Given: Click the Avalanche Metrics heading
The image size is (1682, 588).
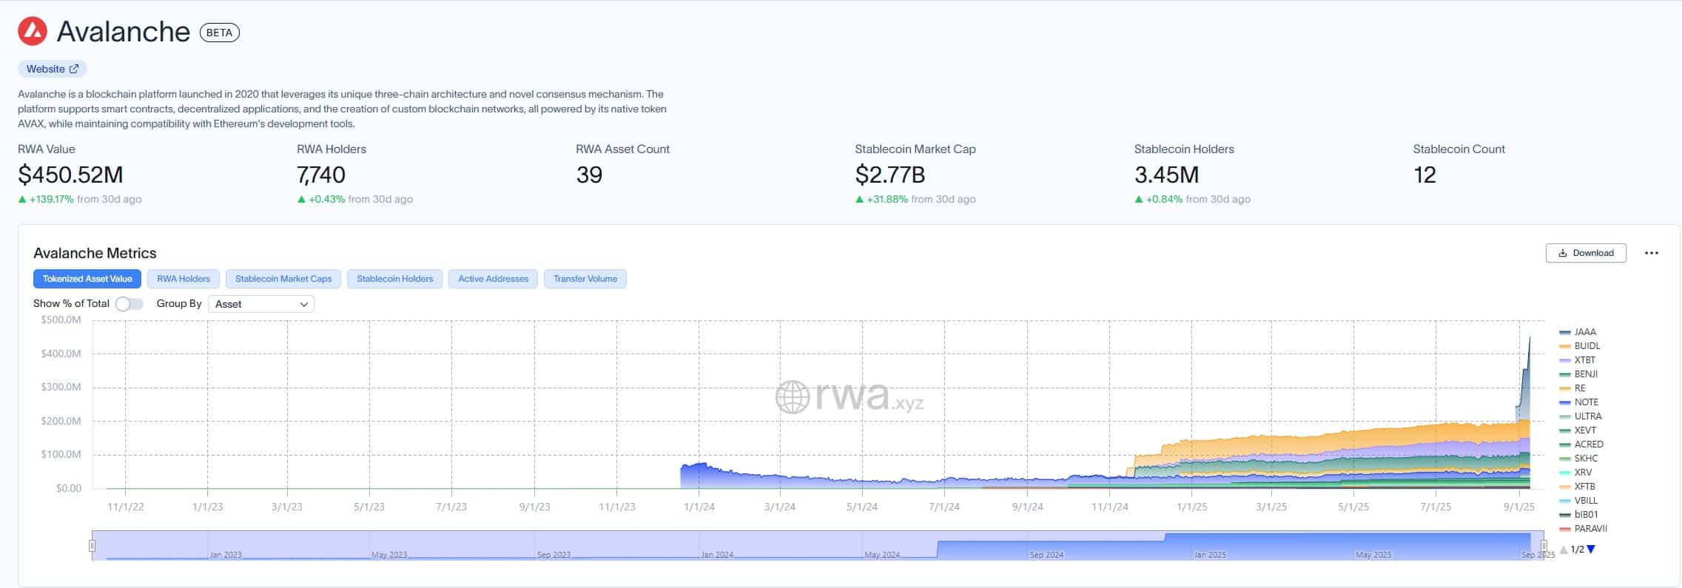Looking at the screenshot, I should (95, 253).
